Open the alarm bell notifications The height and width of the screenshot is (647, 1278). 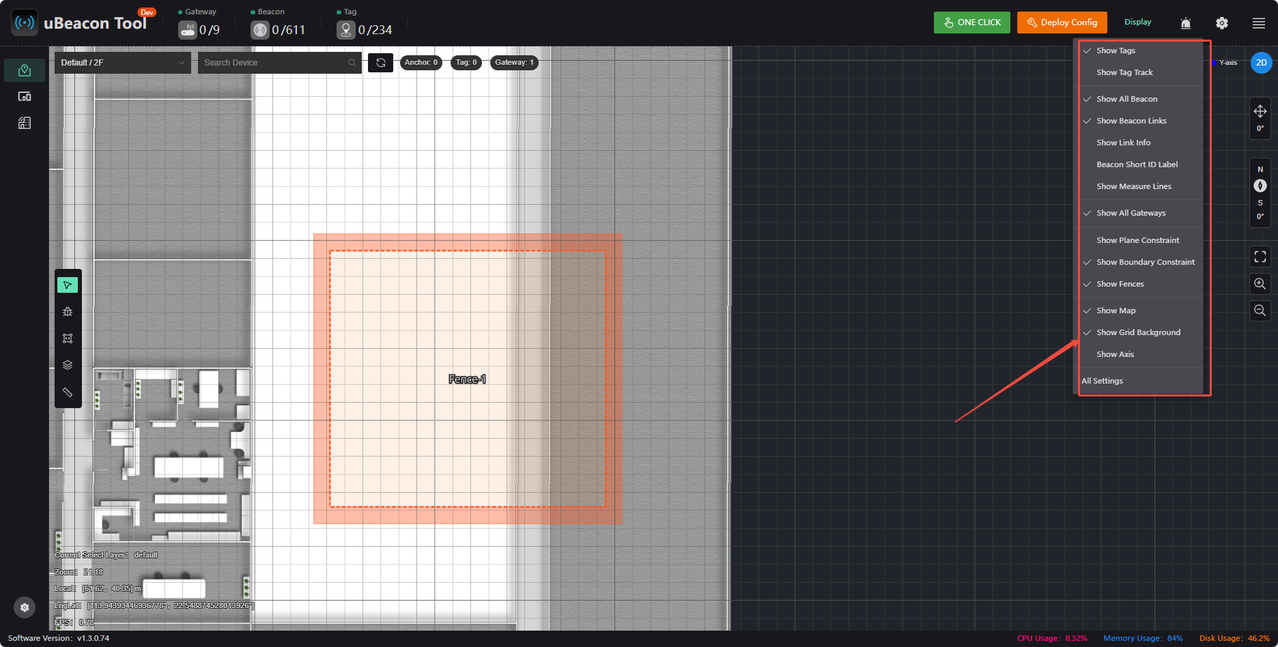point(1186,23)
